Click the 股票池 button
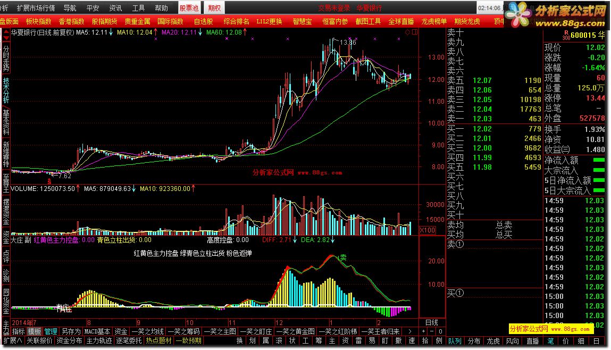 189,8
